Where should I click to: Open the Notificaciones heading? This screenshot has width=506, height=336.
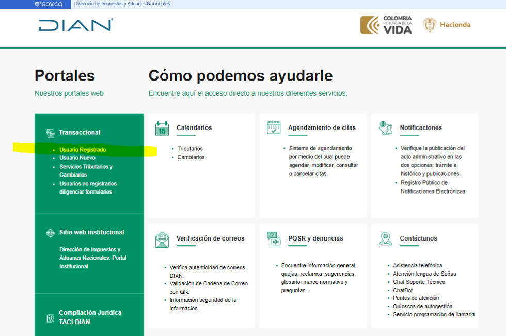pos(421,127)
